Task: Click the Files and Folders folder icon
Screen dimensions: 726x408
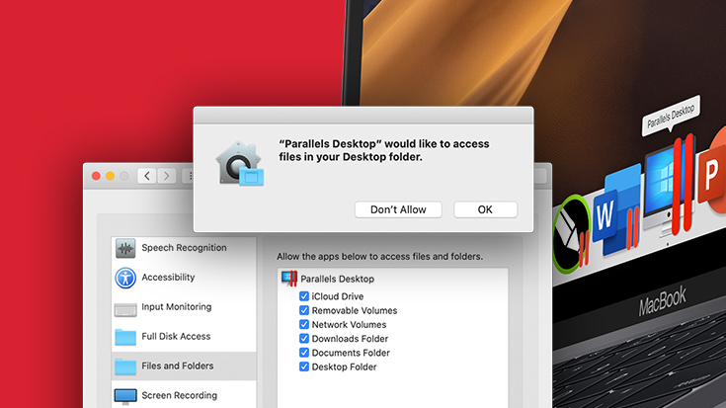Action: coord(125,367)
